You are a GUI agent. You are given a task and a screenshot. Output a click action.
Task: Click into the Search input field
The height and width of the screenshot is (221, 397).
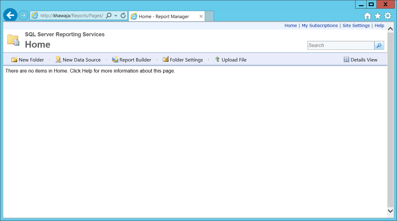341,45
